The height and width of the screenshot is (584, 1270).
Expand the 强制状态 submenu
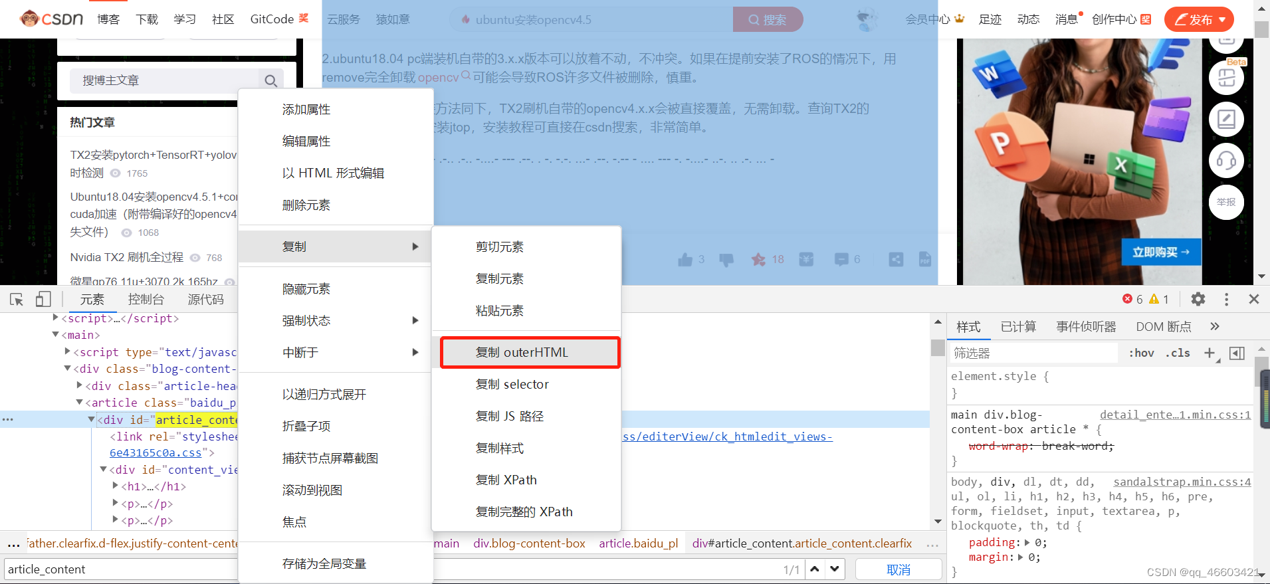coord(336,321)
